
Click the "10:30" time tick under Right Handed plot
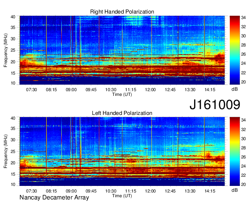tap(111, 90)
